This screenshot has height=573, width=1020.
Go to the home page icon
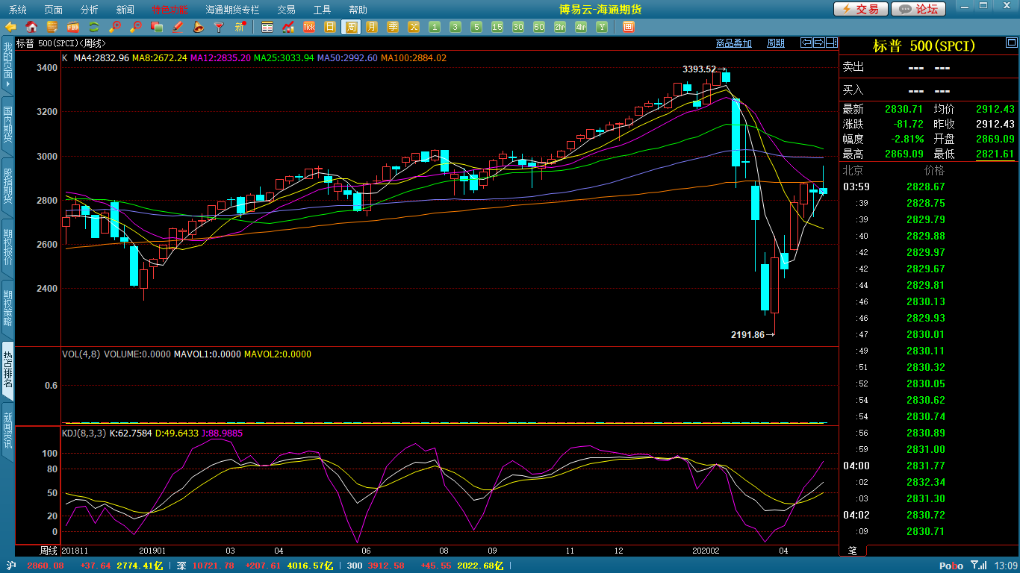[31, 27]
